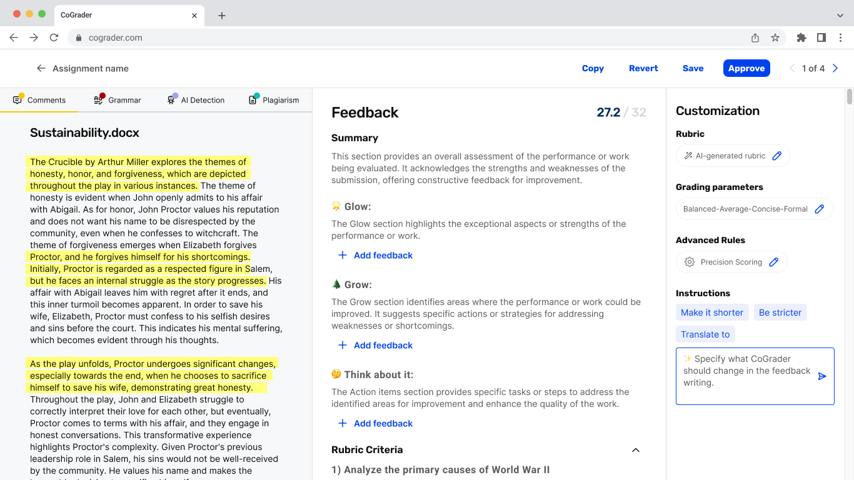Click the site security lock icon
Screen dimensions: 854x480
pos(78,37)
